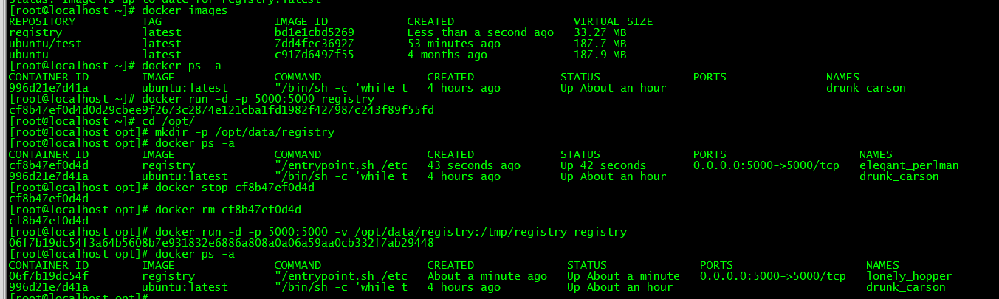The height and width of the screenshot is (299, 999).
Task: Click NAMES header above lonely_hopper
Action: pyautogui.click(x=882, y=265)
